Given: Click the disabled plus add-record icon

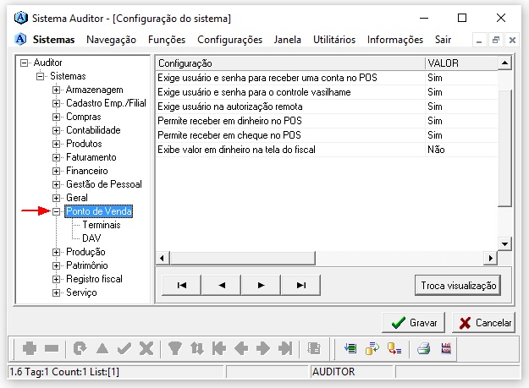Looking at the screenshot, I should 30,348.
